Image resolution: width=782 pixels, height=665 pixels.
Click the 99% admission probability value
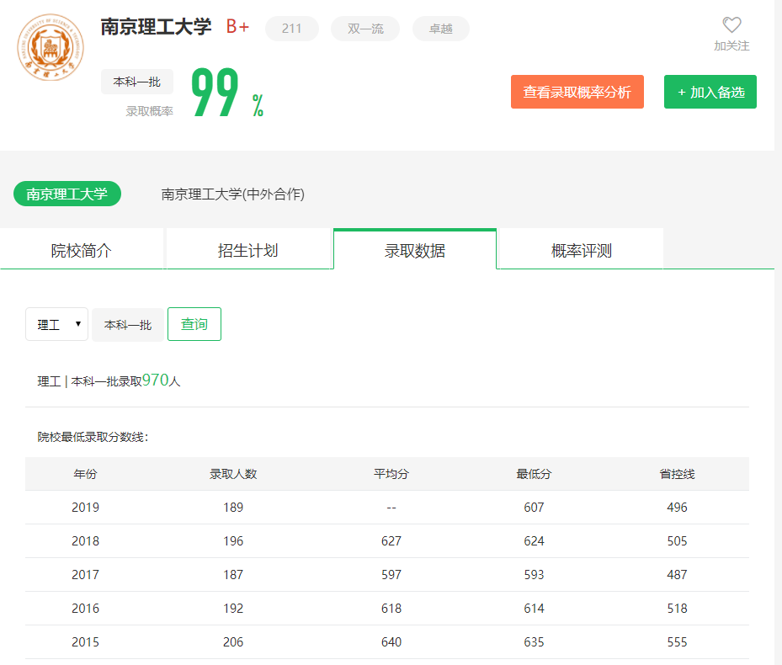click(227, 93)
